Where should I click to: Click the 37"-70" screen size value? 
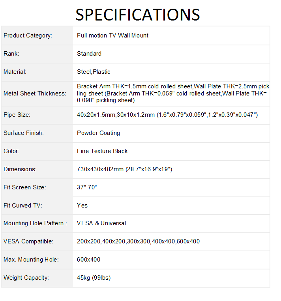(x=87, y=187)
